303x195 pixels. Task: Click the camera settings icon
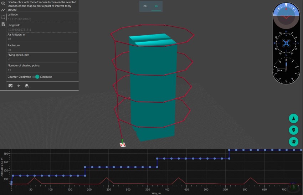click(11, 86)
